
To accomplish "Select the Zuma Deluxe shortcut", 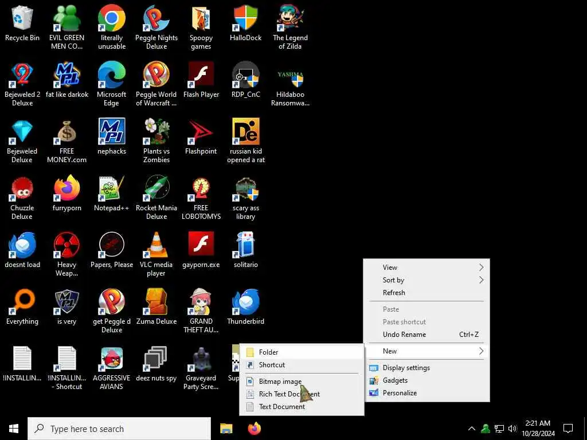I will 156,308.
